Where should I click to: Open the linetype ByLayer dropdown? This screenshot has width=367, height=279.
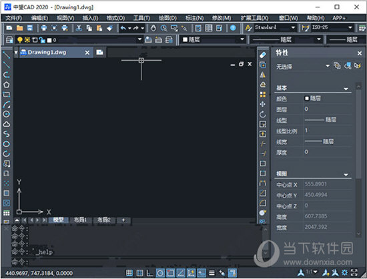(319, 39)
